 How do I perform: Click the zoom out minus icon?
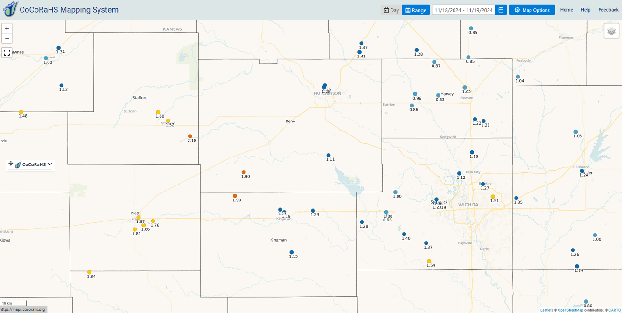(7, 38)
